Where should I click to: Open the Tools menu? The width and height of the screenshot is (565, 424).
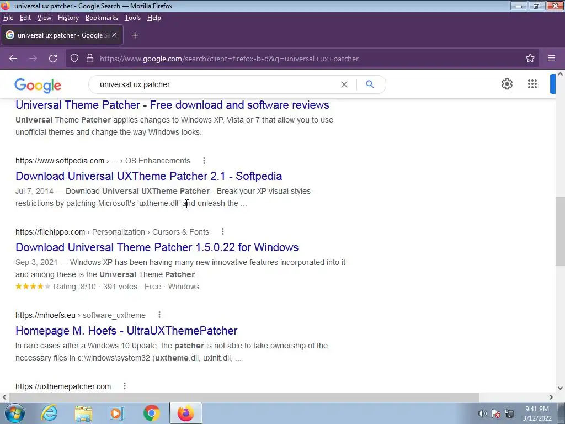pos(132,18)
